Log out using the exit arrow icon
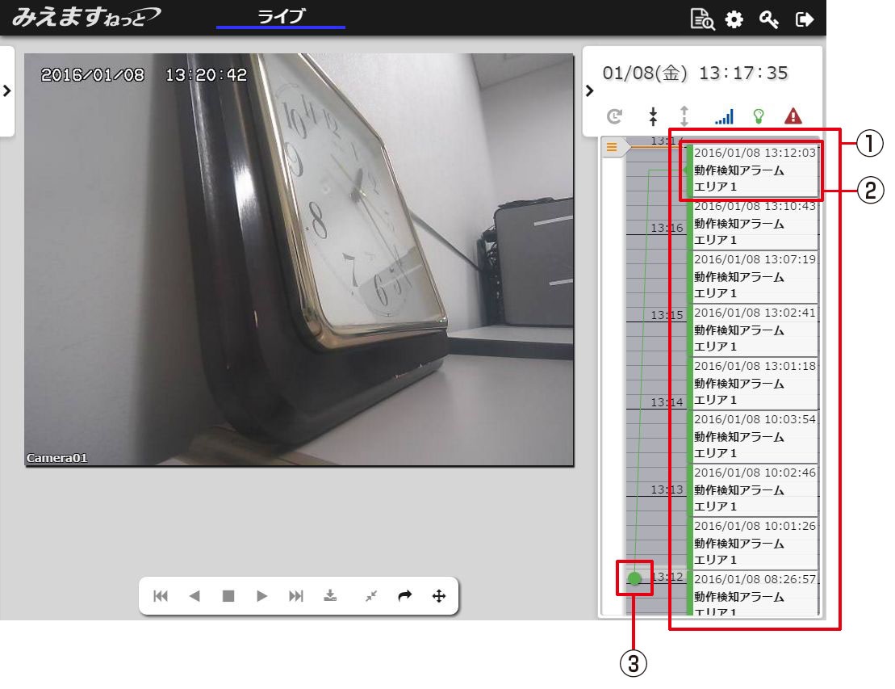Screen dimensions: 895x689 coord(804,20)
